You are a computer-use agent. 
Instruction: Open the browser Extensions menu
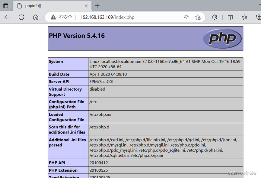[x=215, y=17]
